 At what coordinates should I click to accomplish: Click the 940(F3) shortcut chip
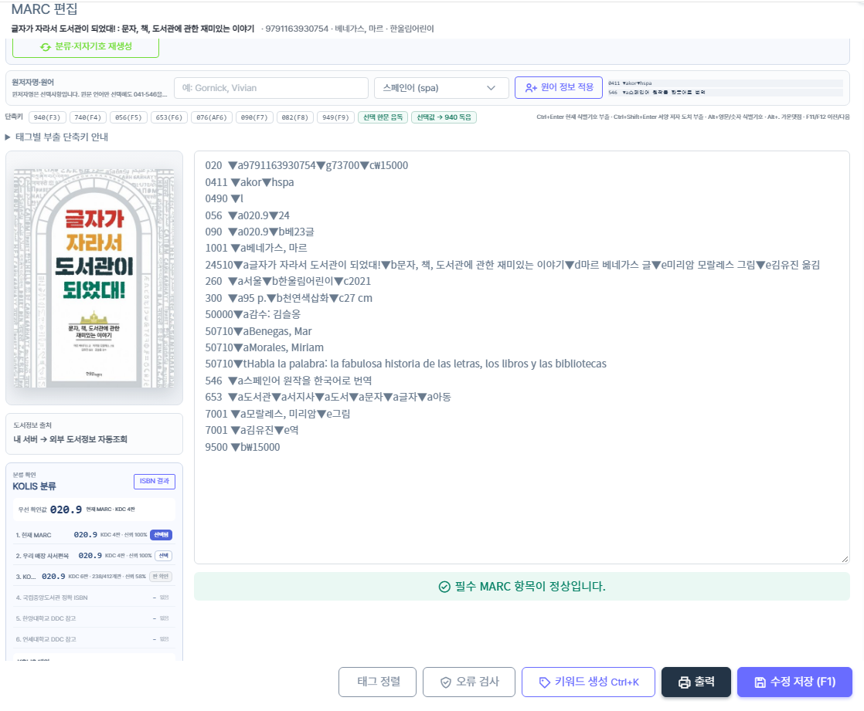coord(47,117)
